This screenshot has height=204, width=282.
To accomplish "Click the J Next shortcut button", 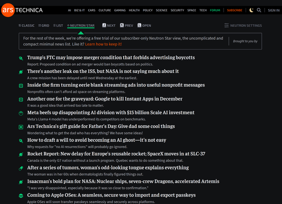I will 109,25.
